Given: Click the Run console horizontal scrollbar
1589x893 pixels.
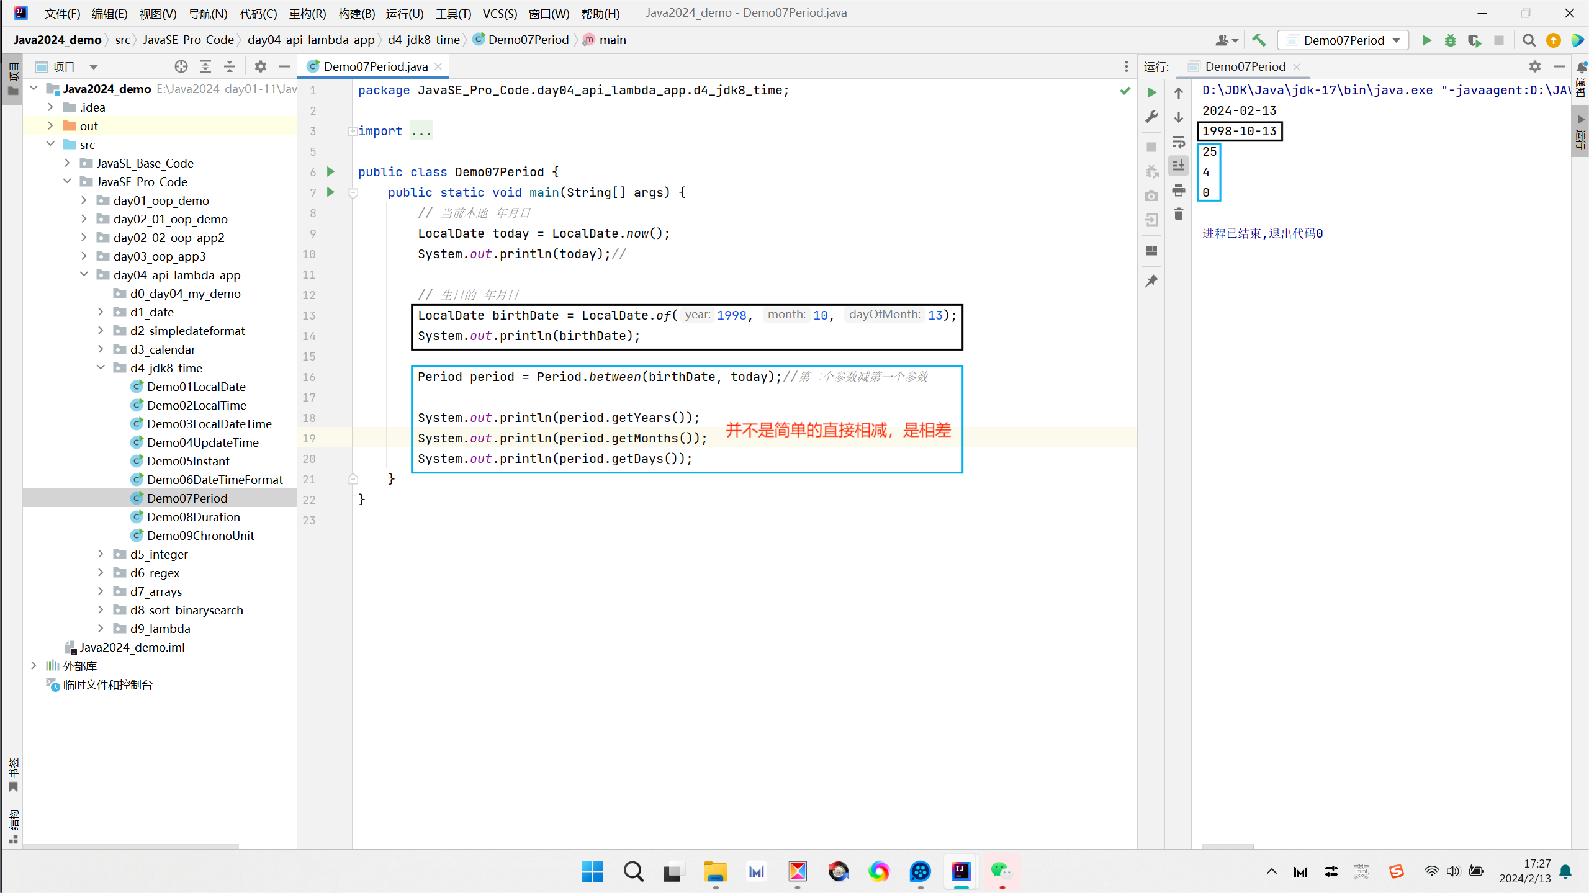Looking at the screenshot, I should click(1227, 846).
